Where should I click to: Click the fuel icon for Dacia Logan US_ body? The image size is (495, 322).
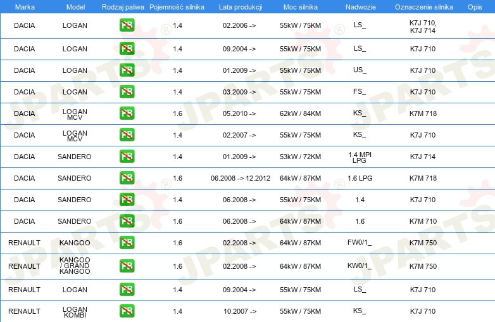point(127,70)
